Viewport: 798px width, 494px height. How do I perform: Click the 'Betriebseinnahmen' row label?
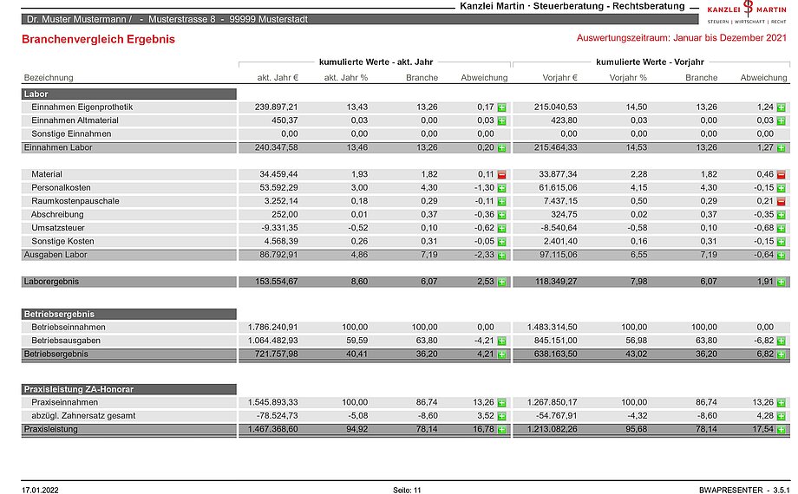click(x=69, y=327)
